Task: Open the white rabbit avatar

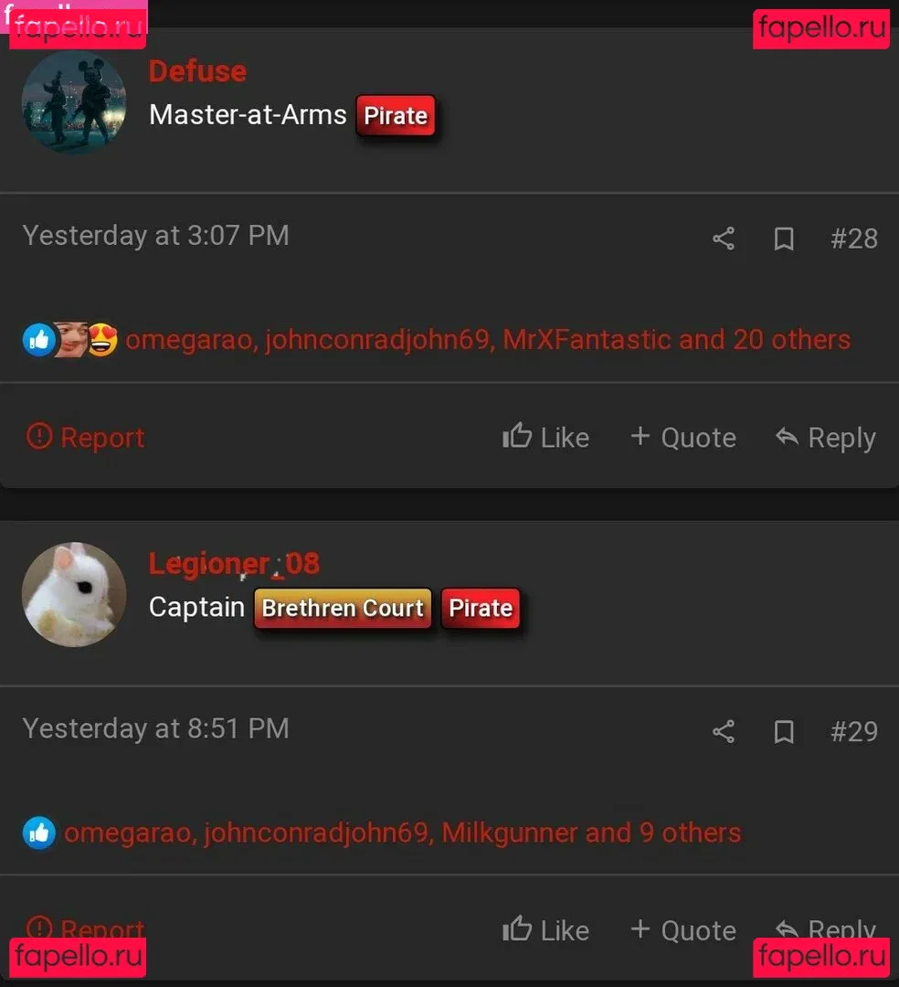Action: 74,594
